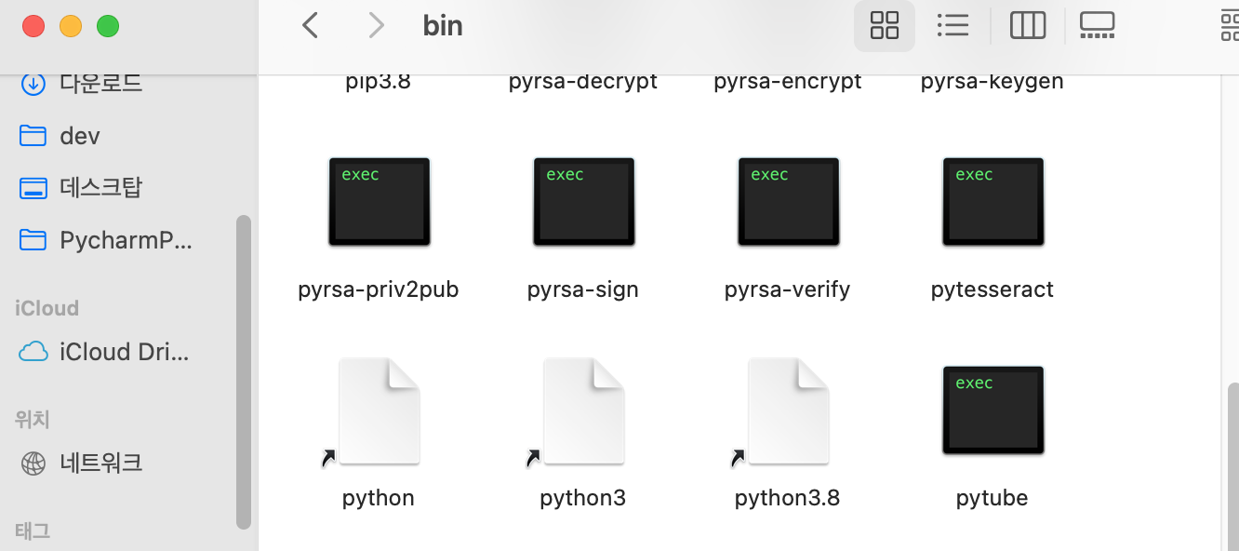This screenshot has height=551, width=1239.
Task: Select the pyrsa-verify exec icon
Action: [x=789, y=202]
